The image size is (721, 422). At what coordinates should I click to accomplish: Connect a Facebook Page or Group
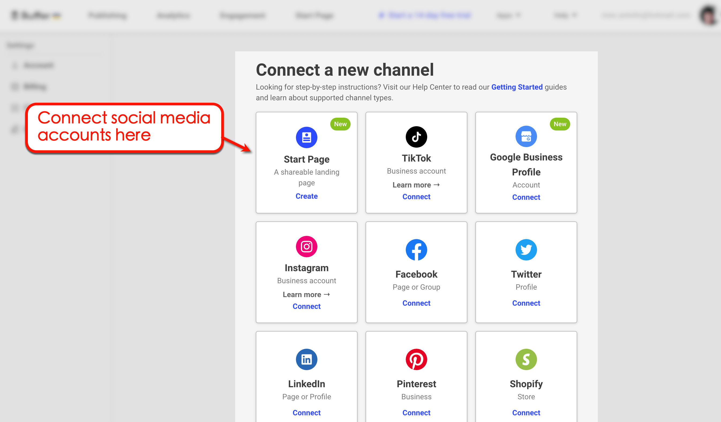click(416, 303)
